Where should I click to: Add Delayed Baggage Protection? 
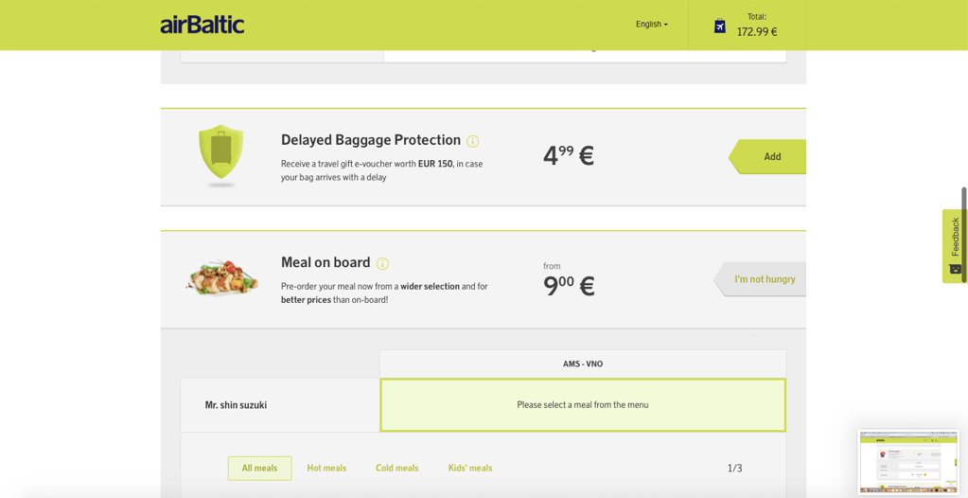[x=767, y=157]
